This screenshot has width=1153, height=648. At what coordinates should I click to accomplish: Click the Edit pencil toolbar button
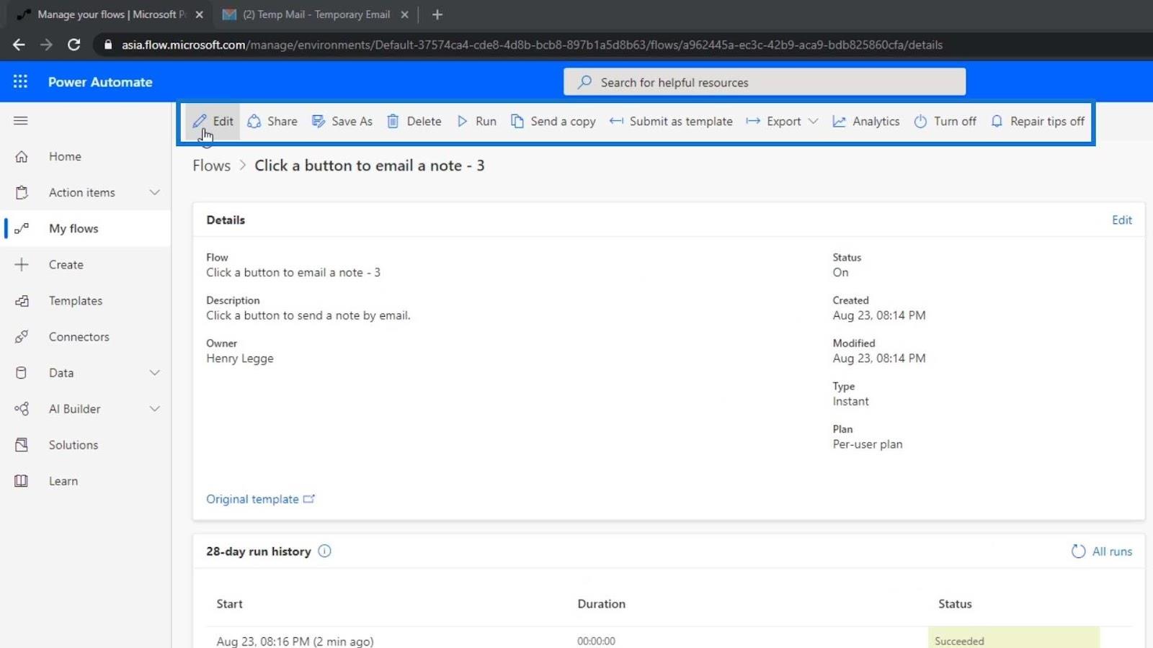213,121
